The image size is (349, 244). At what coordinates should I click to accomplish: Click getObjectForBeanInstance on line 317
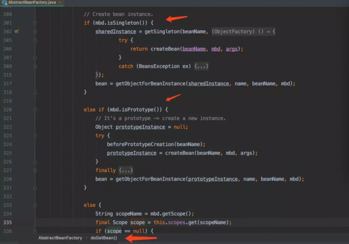[x=150, y=84]
